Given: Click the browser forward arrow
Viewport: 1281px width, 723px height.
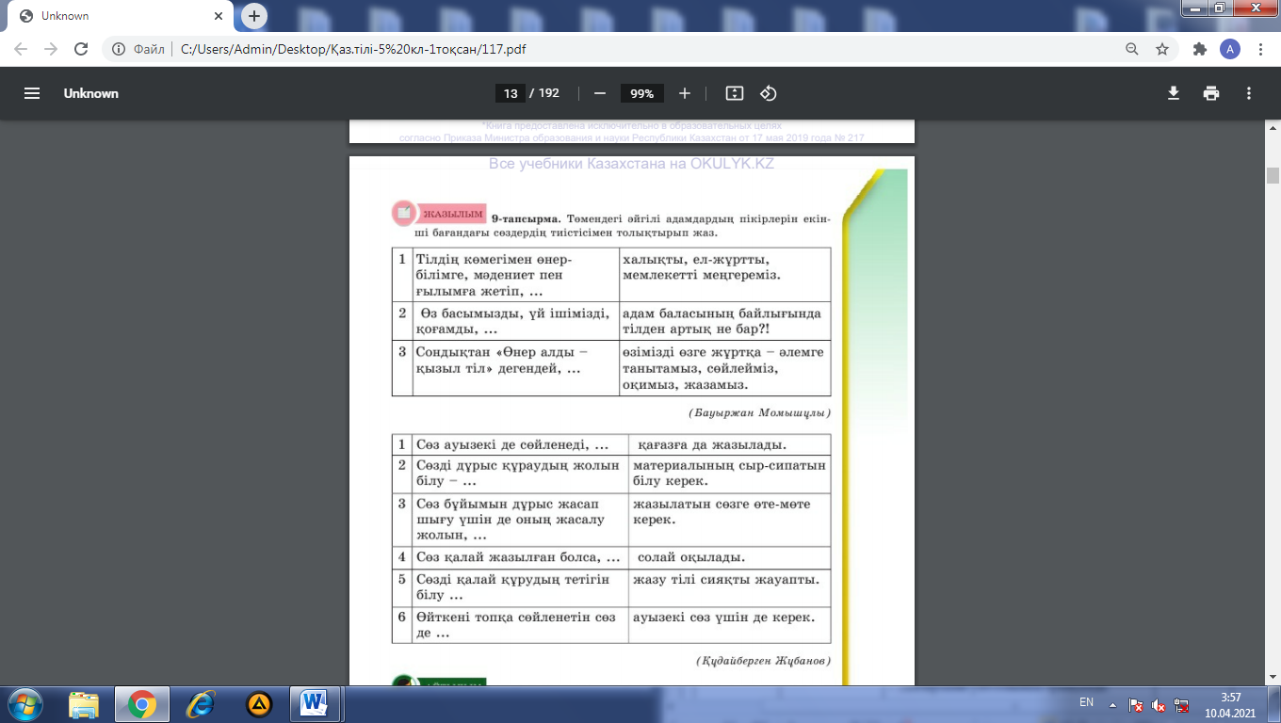Looking at the screenshot, I should (51, 49).
